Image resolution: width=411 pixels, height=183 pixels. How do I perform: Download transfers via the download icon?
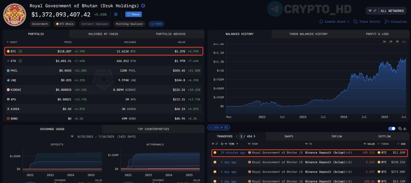405,128
